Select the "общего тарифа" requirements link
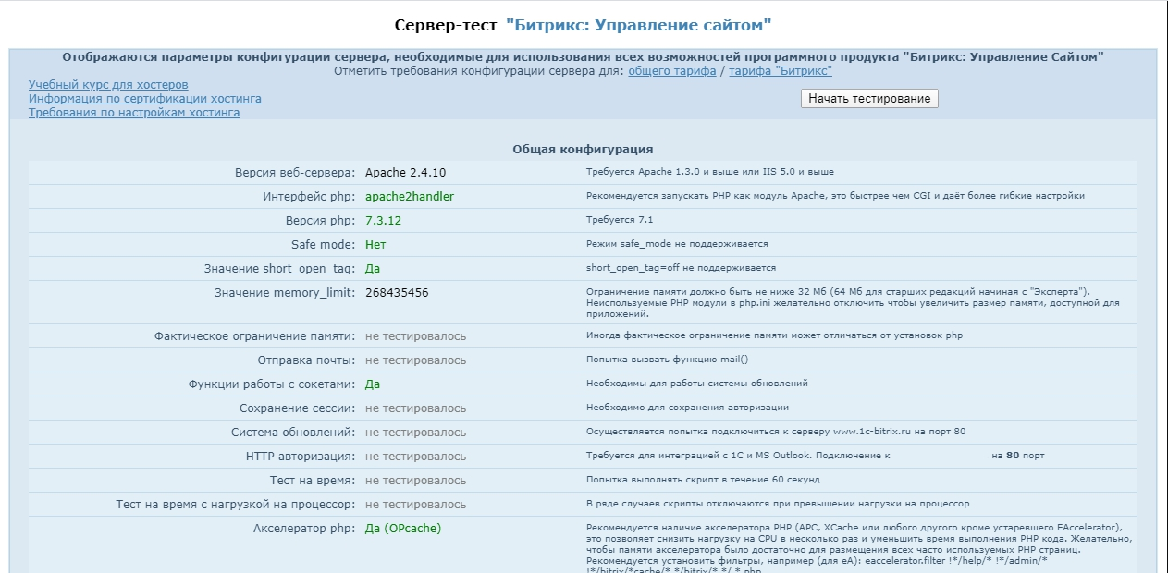1168x573 pixels. click(672, 71)
